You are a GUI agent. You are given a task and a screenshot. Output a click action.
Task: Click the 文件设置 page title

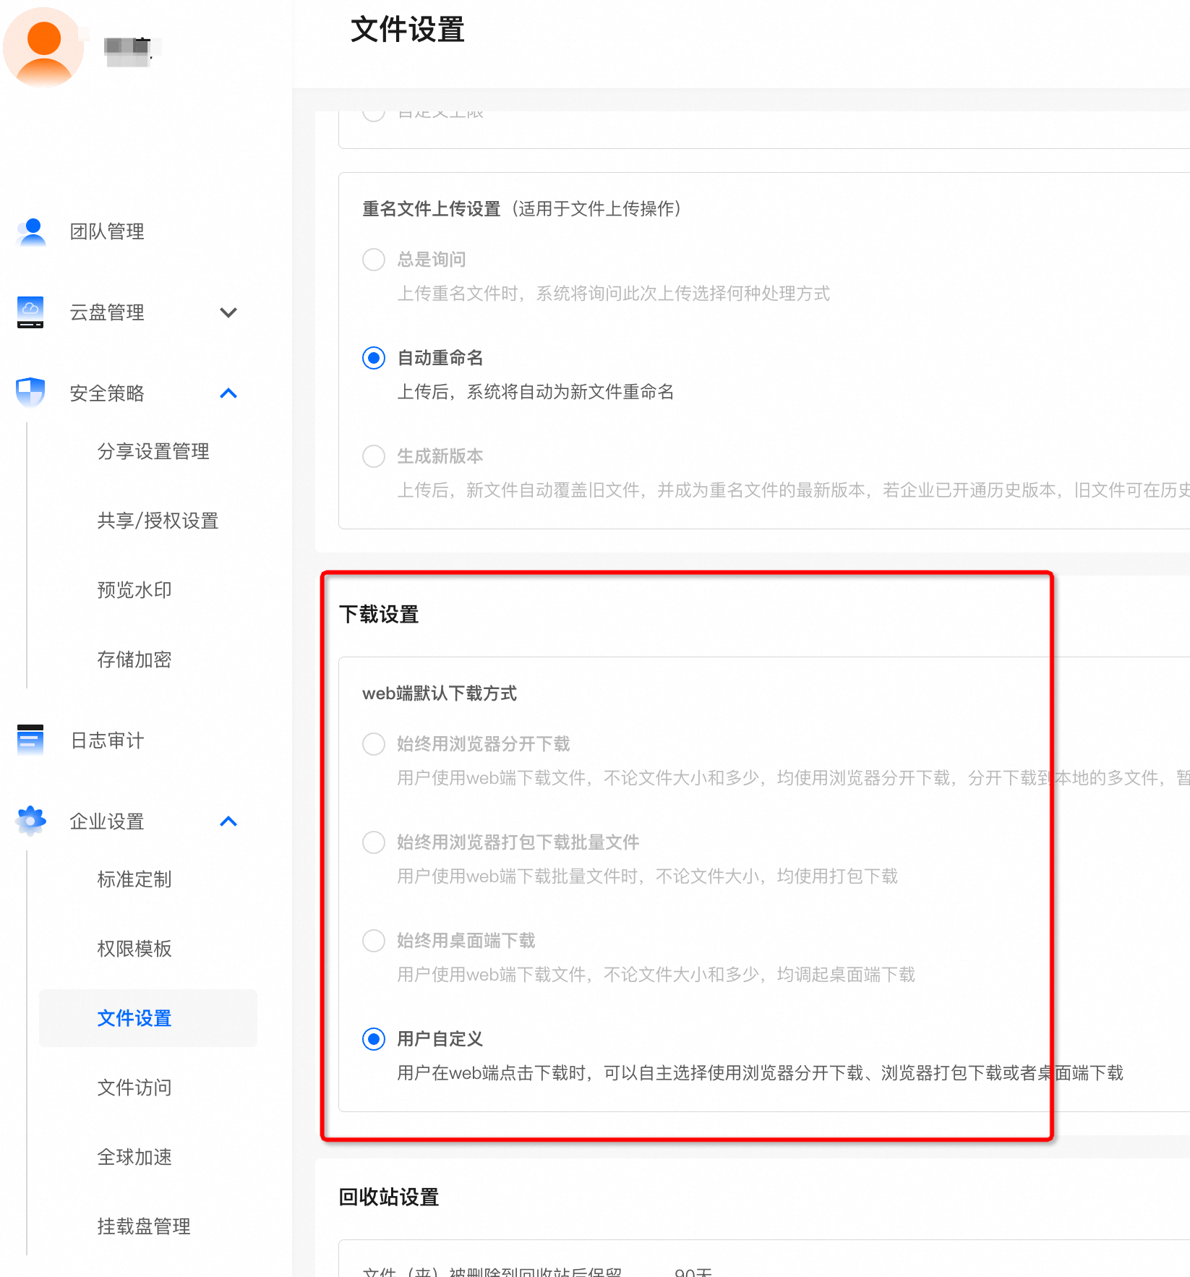(x=408, y=30)
